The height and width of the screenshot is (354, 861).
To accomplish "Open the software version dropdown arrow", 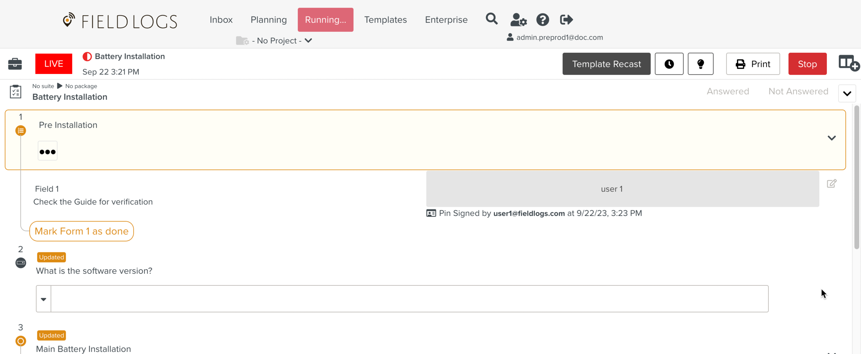I will 43,299.
